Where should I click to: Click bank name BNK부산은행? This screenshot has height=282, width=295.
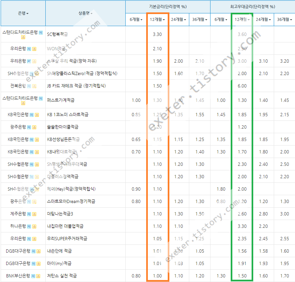18,276
